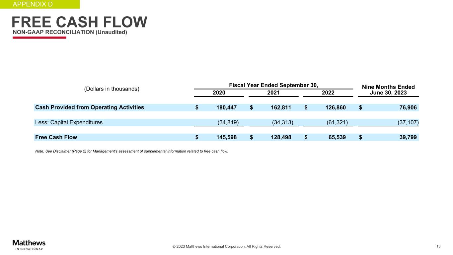
Task: Select the Cash Provided from Operating Activities row label
Action: click(89, 107)
